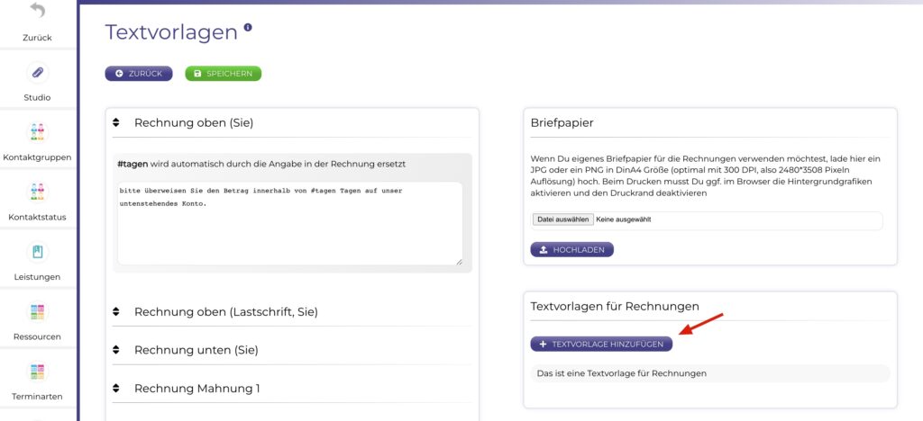Expand the Rechnung Mahnung 1 section
The image size is (923, 421).
pyautogui.click(x=116, y=389)
